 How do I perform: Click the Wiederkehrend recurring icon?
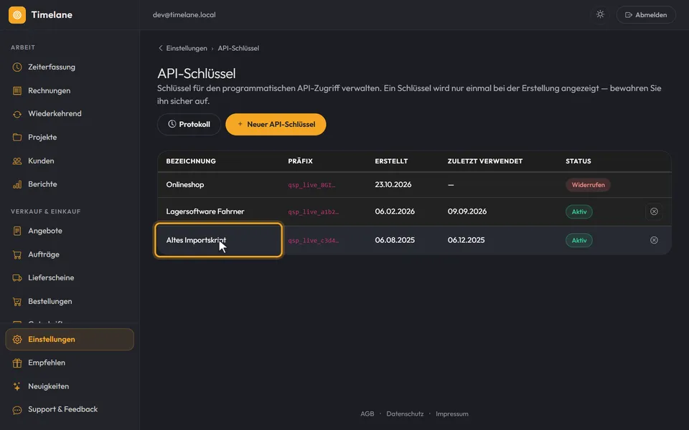[x=17, y=114]
